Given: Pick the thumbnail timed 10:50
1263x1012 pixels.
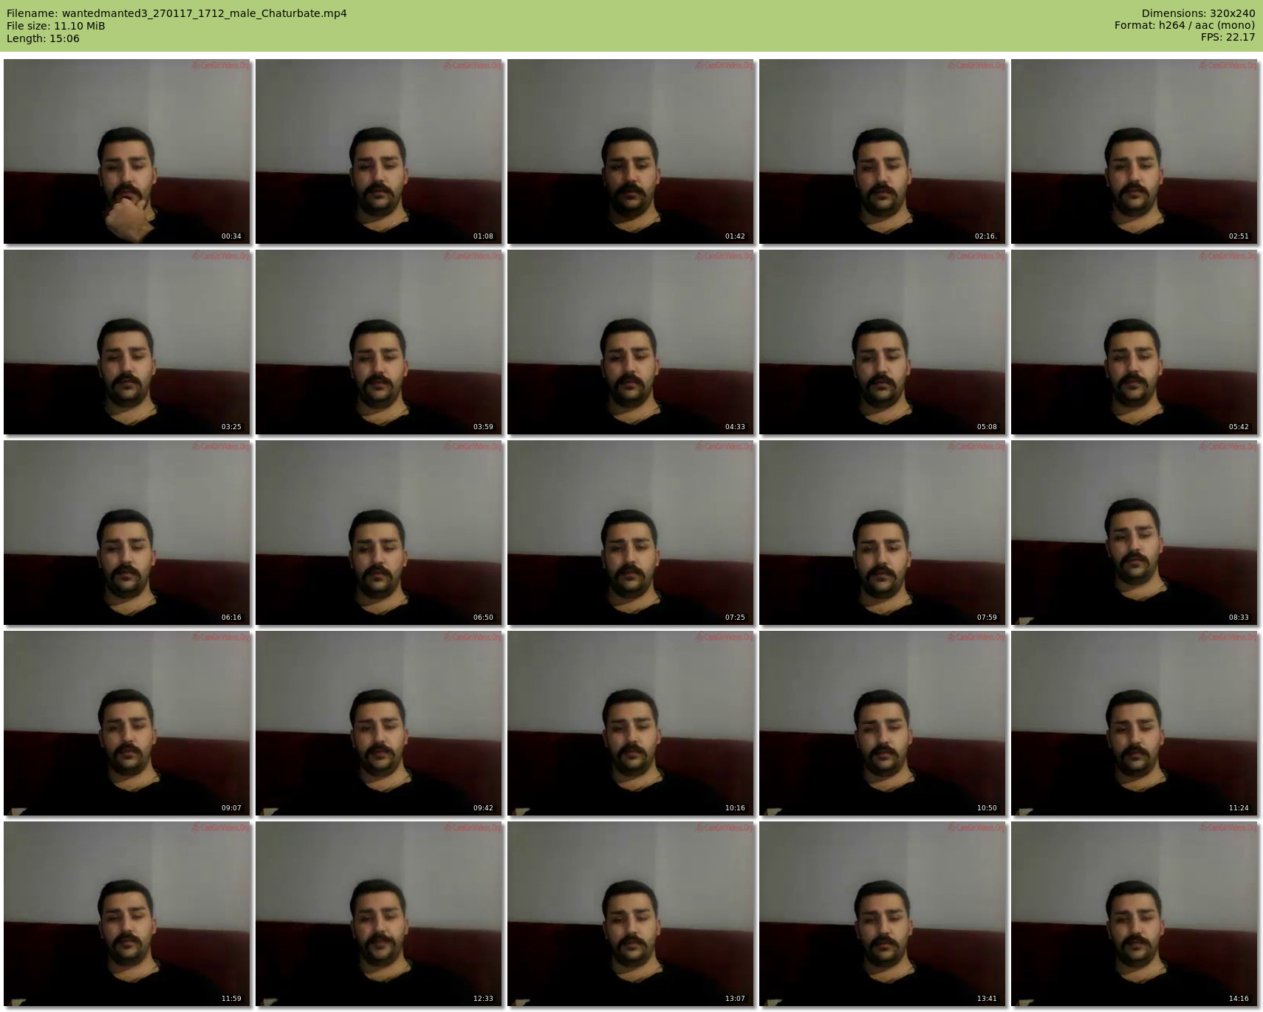Looking at the screenshot, I should 883,723.
